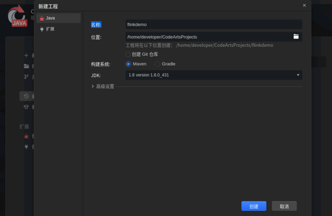Screen dimensions: 332x216
Task: Close the 新建工程 dialog
Action: click(304, 6)
